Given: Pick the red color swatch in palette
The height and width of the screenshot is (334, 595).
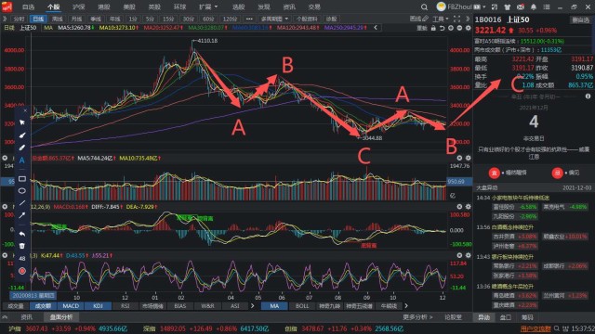Looking at the screenshot, I should [22, 271].
